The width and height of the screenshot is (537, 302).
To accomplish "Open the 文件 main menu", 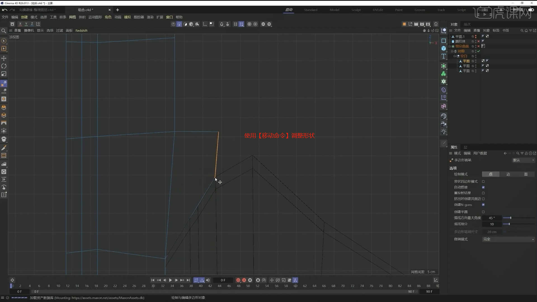I will (5, 17).
